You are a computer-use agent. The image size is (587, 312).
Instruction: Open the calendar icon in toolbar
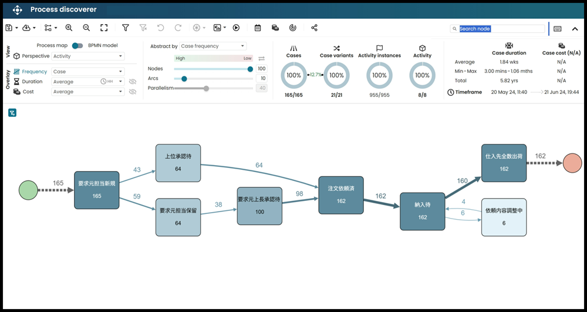click(x=258, y=28)
